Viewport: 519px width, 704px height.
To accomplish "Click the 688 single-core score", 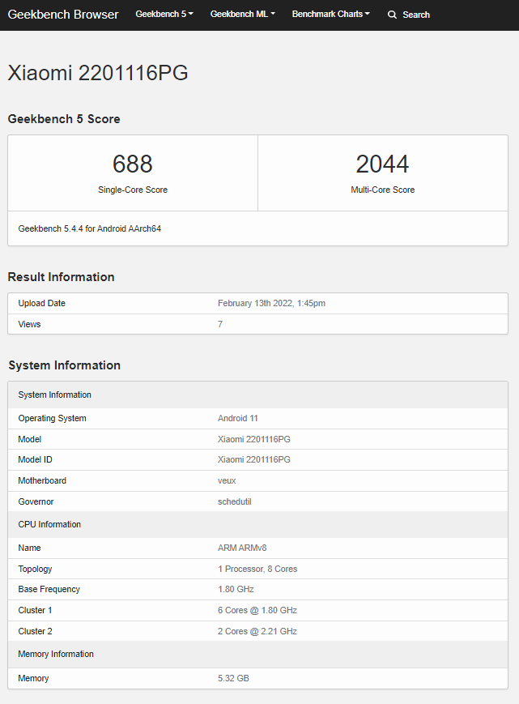I will click(x=133, y=164).
